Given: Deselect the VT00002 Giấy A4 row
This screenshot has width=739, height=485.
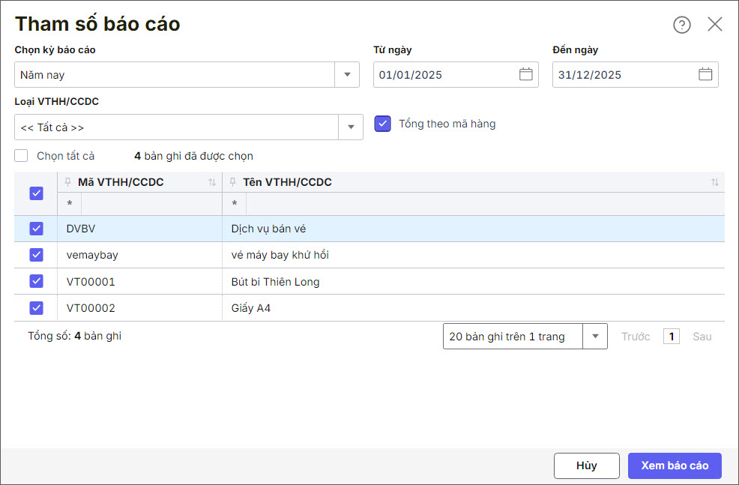Looking at the screenshot, I should 36,308.
